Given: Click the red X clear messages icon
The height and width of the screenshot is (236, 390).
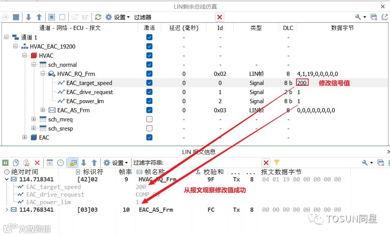Looking at the screenshot, I should [37, 163].
